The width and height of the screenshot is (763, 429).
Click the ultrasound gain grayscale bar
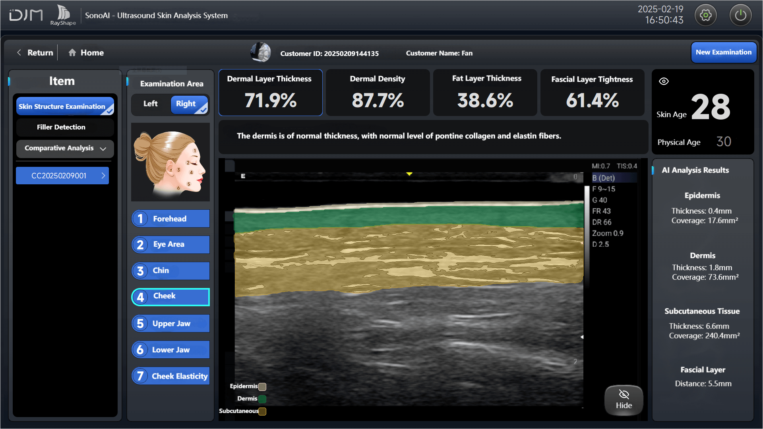coord(587,234)
